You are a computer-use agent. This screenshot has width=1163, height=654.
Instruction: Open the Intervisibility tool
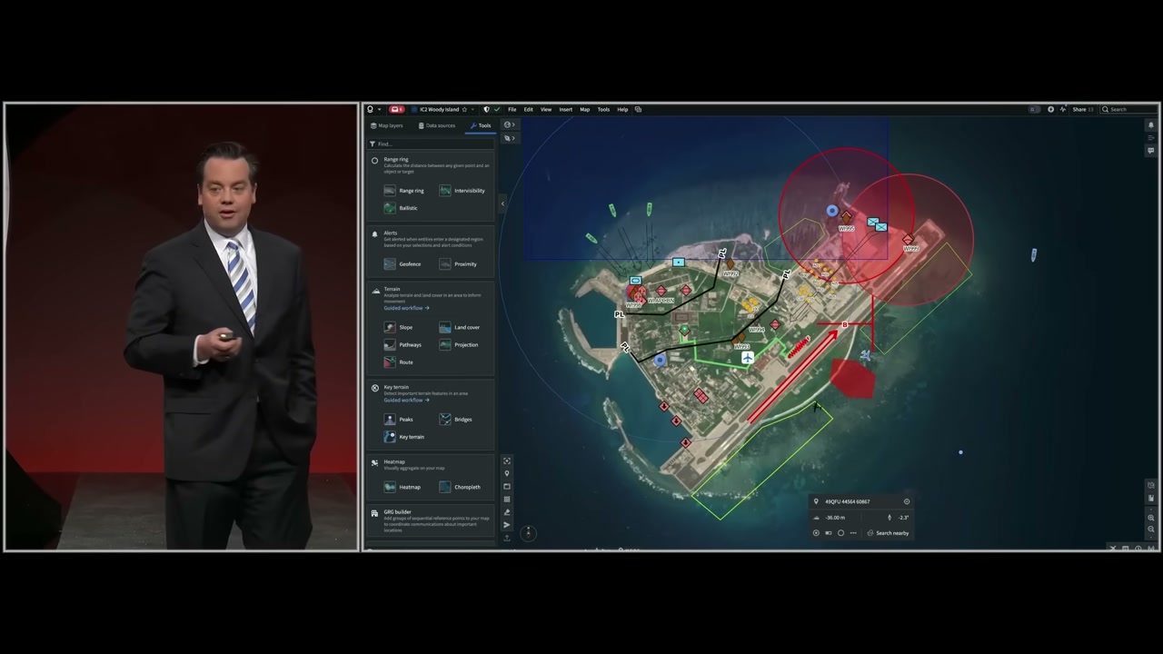(x=466, y=190)
